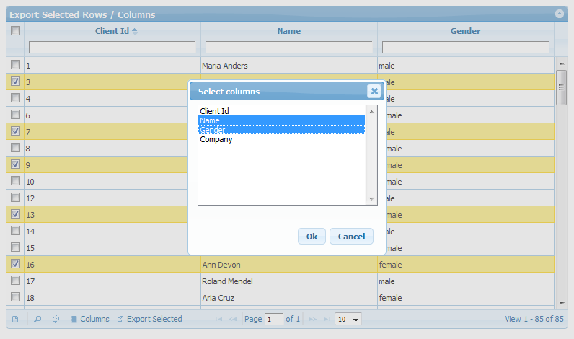
Task: Close the Select columns dialog
Action: click(374, 91)
